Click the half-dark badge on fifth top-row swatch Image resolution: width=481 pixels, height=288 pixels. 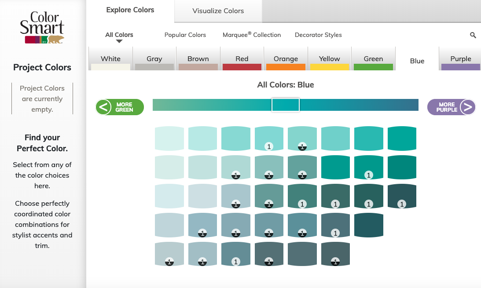(x=302, y=146)
